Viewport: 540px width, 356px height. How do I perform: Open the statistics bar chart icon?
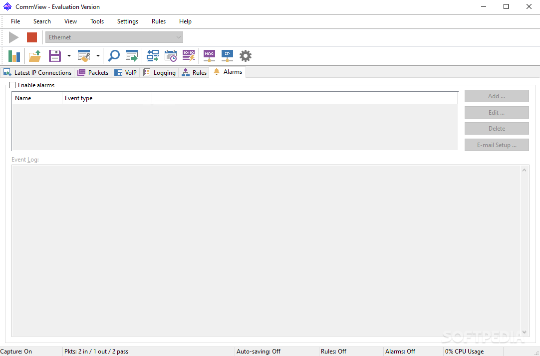coord(14,56)
